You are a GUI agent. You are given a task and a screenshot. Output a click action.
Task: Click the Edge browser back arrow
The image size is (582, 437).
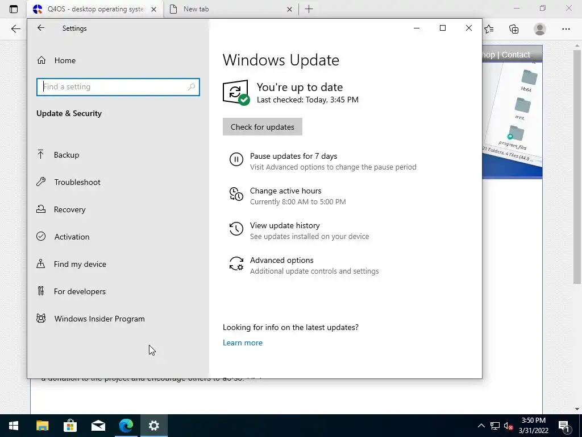click(15, 29)
